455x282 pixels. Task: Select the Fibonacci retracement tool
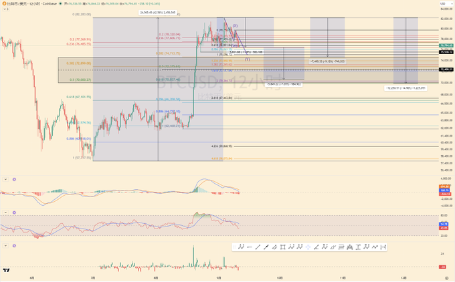click(x=341, y=247)
